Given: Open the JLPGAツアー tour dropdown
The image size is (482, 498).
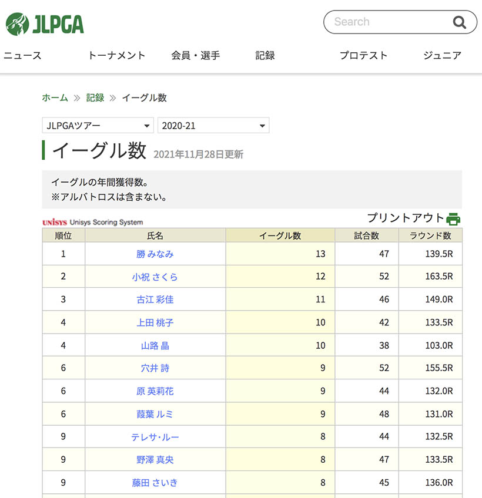Looking at the screenshot, I should pos(98,126).
